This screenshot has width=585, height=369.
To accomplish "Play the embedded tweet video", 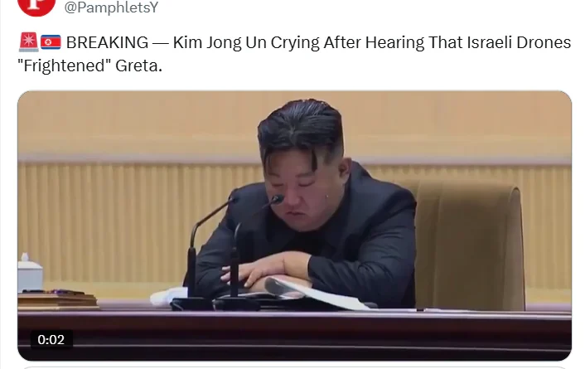I will coord(294,226).
